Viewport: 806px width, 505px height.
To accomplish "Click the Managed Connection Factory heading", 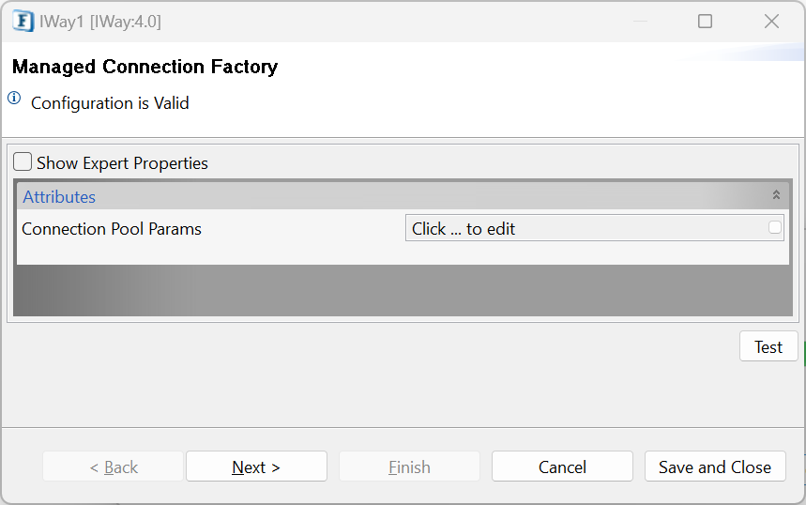I will tap(144, 67).
